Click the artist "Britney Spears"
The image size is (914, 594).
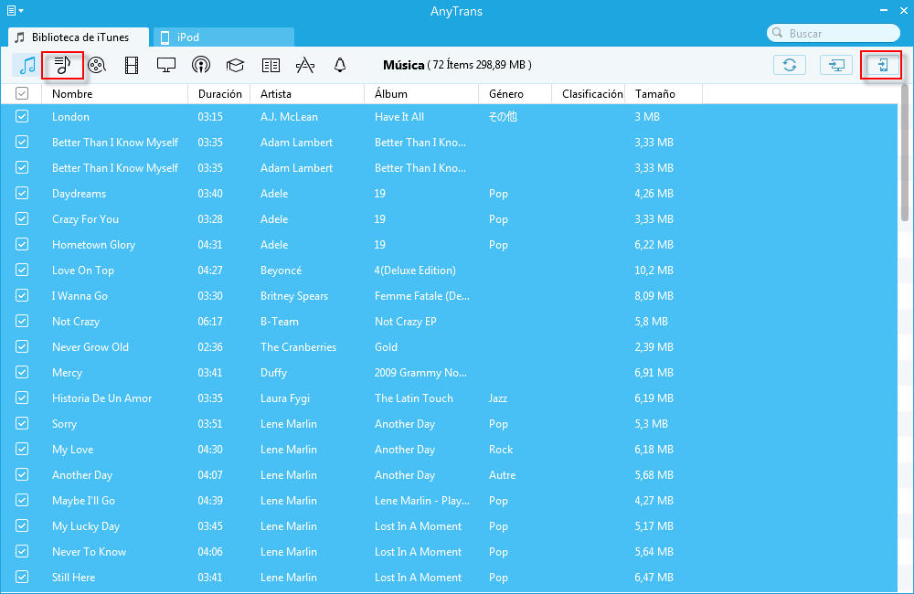point(294,296)
